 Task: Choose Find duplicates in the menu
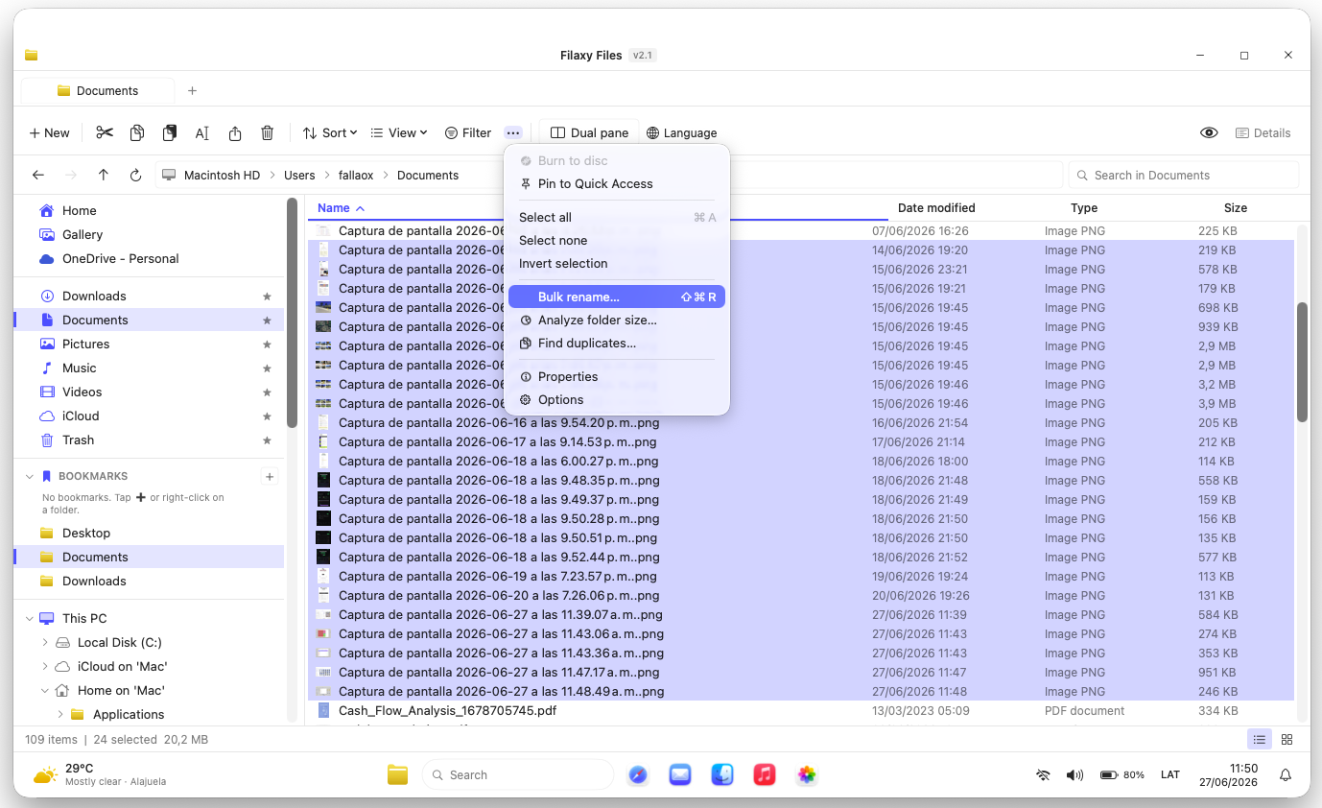pos(617,344)
